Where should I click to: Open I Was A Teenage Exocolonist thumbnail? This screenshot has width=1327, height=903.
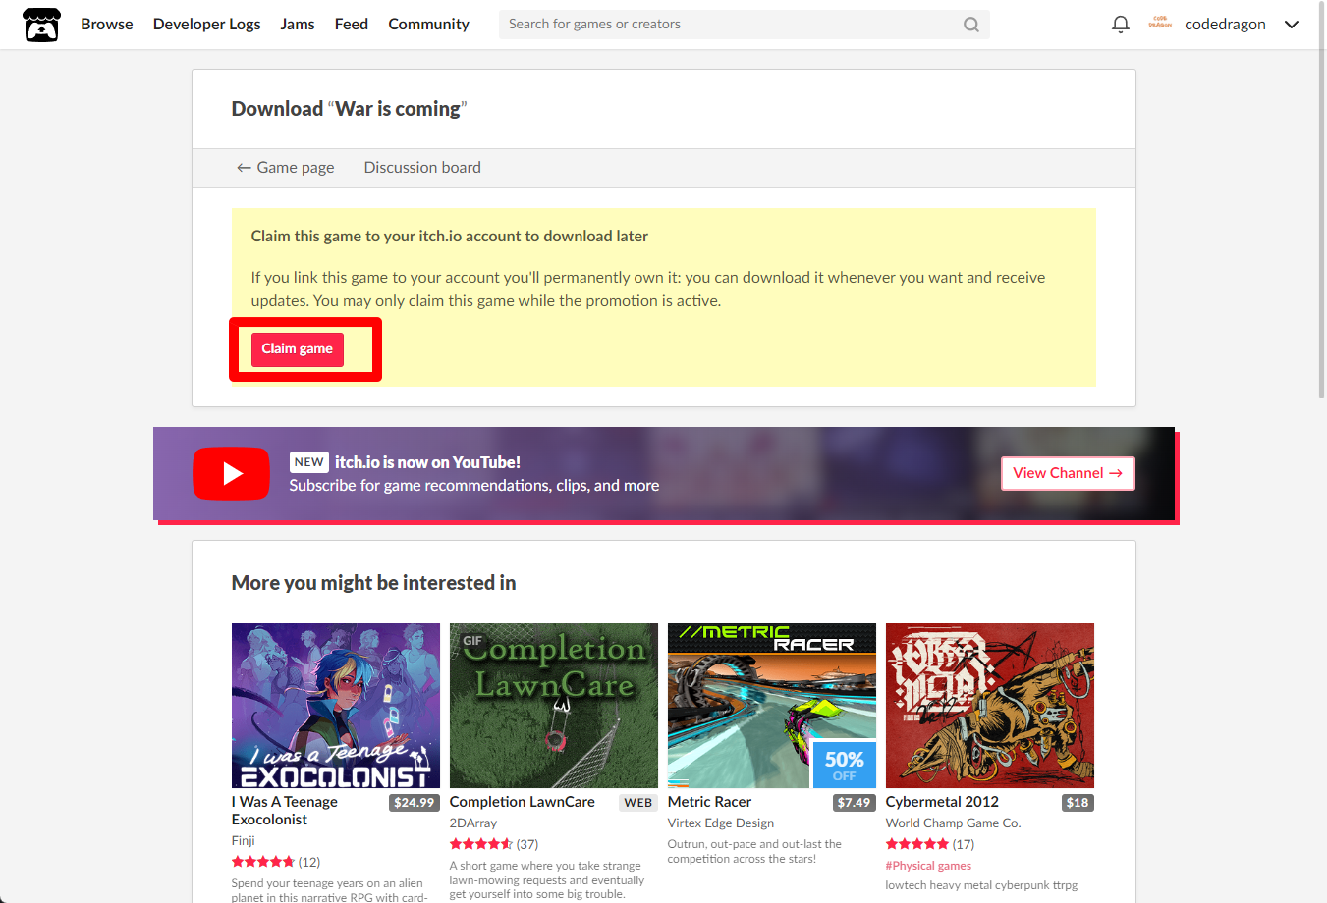[x=336, y=706]
